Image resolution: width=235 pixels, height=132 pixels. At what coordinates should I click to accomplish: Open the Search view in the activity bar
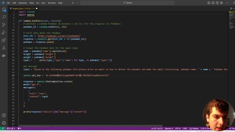pyautogui.click(x=4, y=17)
